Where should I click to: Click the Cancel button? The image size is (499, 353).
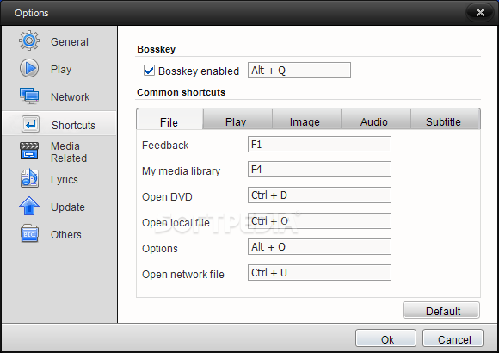453,338
